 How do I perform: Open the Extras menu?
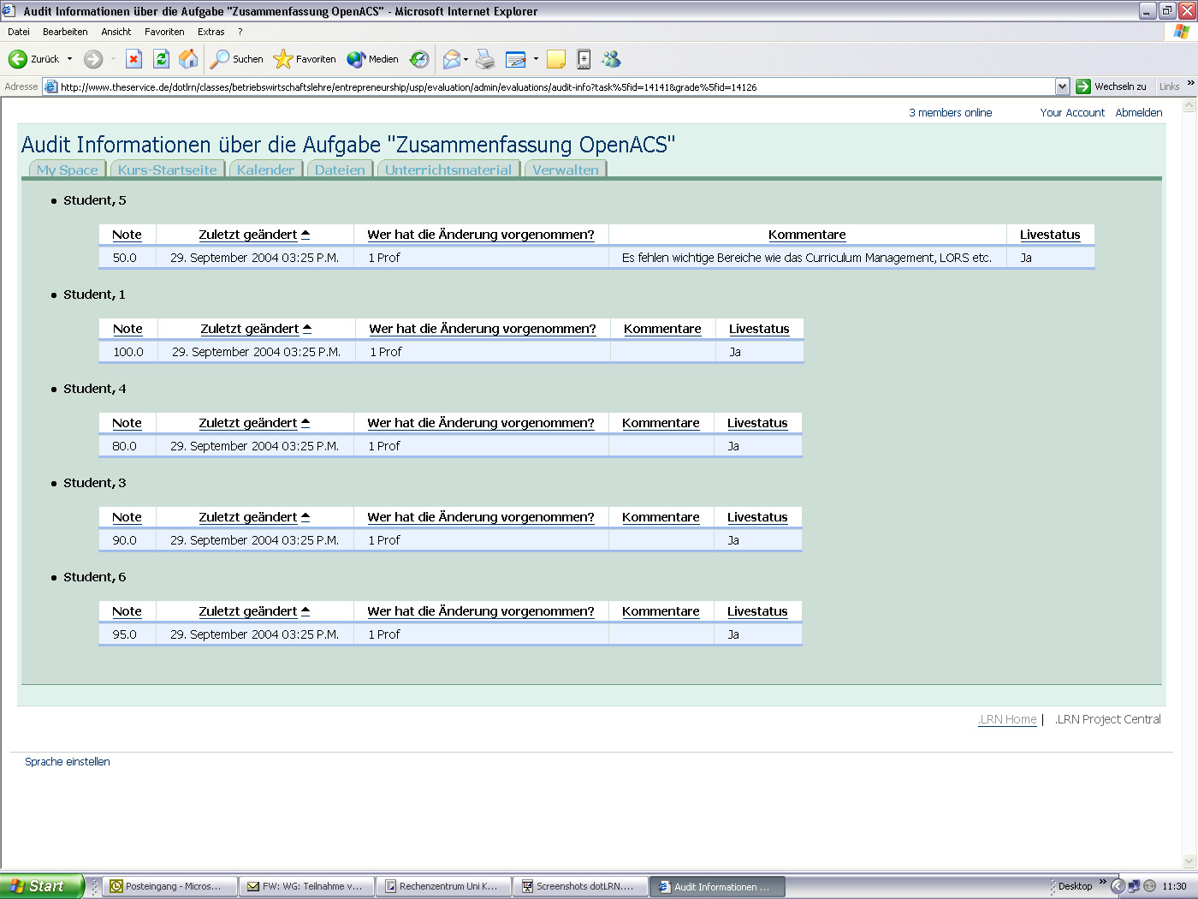pos(211,32)
